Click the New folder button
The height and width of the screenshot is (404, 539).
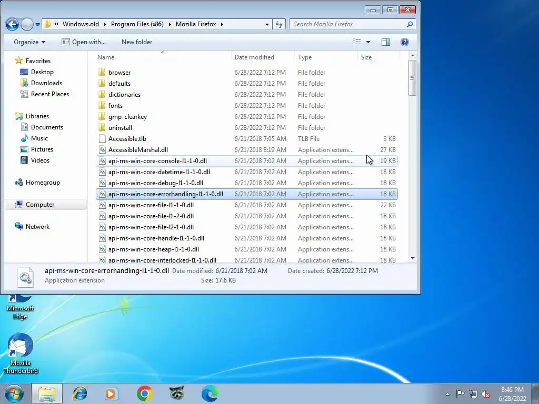[x=137, y=42]
